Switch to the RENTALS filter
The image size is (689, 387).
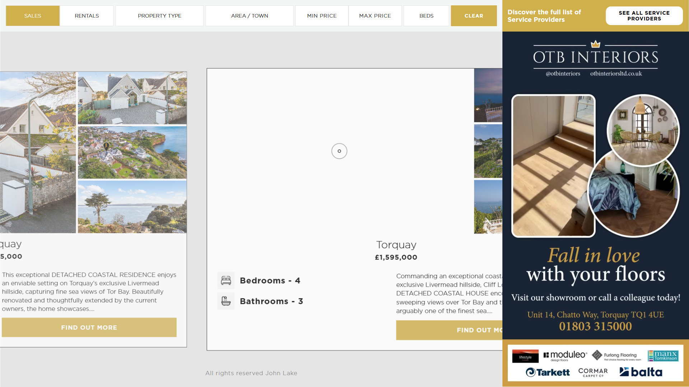point(86,16)
